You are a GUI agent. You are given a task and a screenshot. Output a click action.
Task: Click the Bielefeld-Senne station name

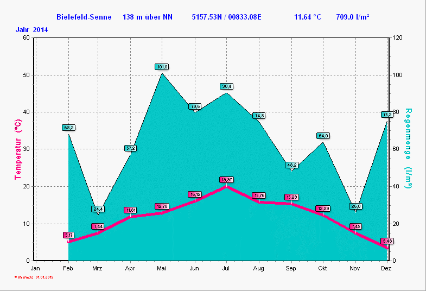(84, 17)
